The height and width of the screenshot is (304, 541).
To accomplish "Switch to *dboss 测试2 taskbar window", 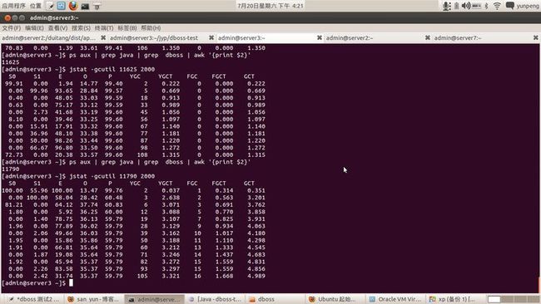I will (x=34, y=299).
